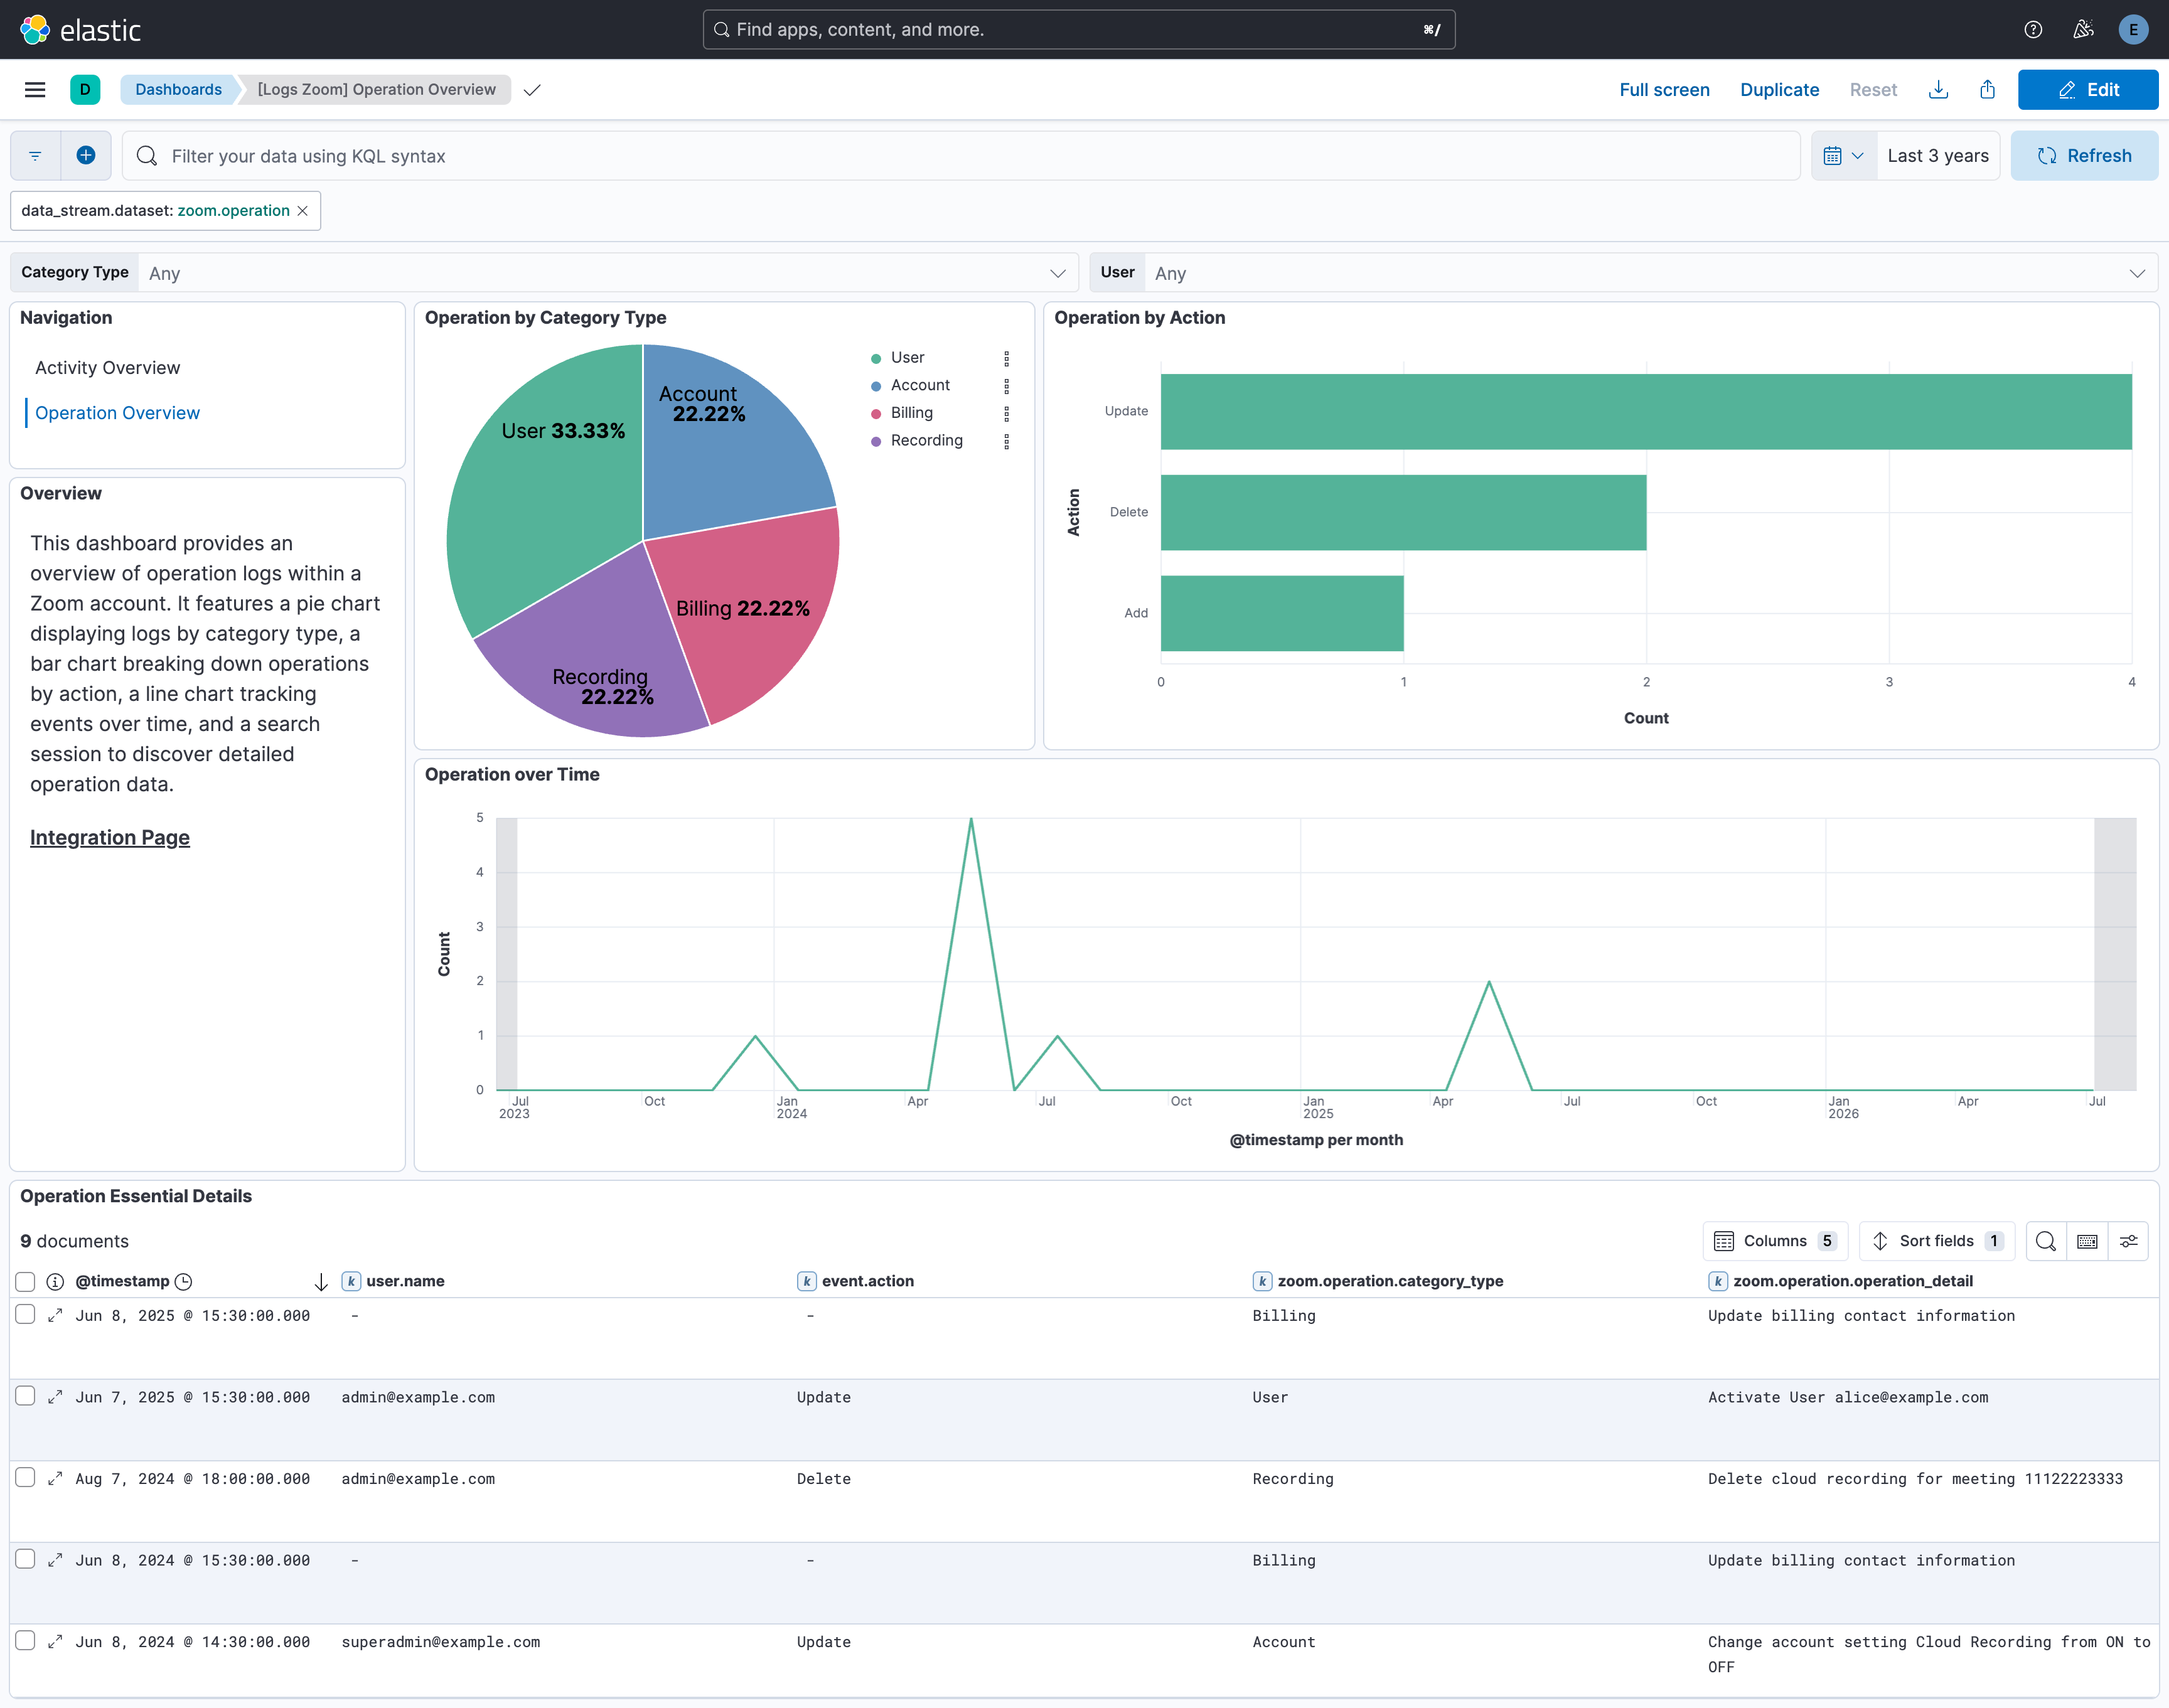
Task: Focus the KQL filter query box
Action: point(960,156)
